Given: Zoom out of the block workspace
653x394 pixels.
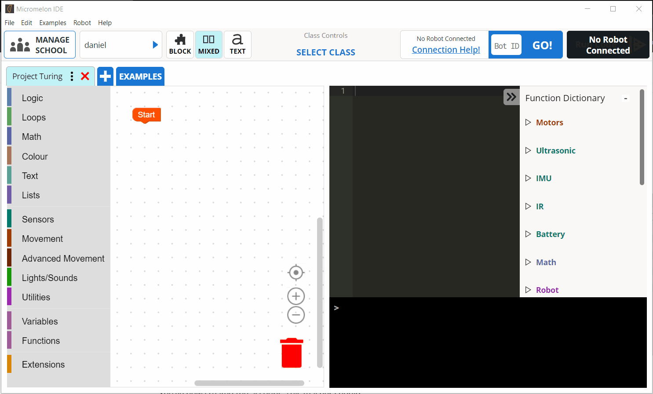Looking at the screenshot, I should (295, 315).
